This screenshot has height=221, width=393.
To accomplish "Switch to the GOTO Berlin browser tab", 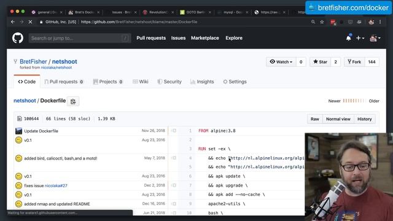I will [195, 12].
